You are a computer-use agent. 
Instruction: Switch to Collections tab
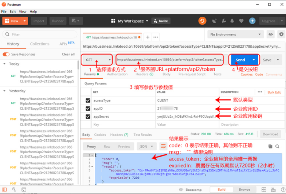point(40,44)
